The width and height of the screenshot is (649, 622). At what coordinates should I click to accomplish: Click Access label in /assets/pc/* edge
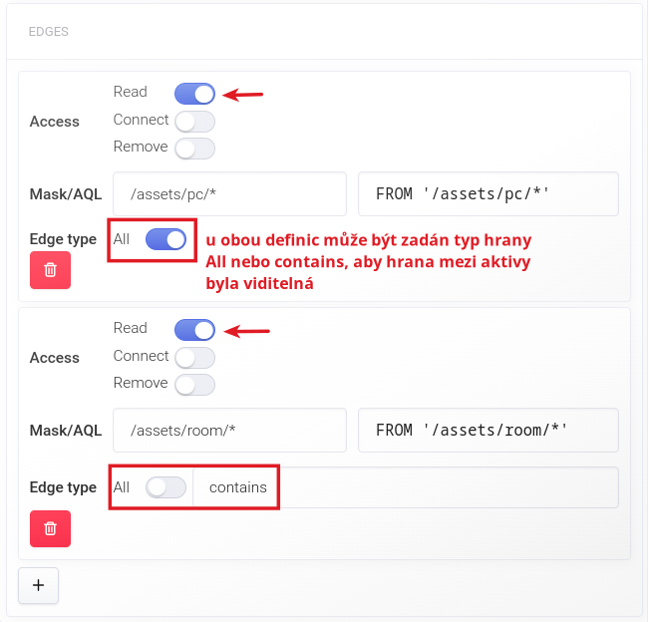tap(55, 122)
